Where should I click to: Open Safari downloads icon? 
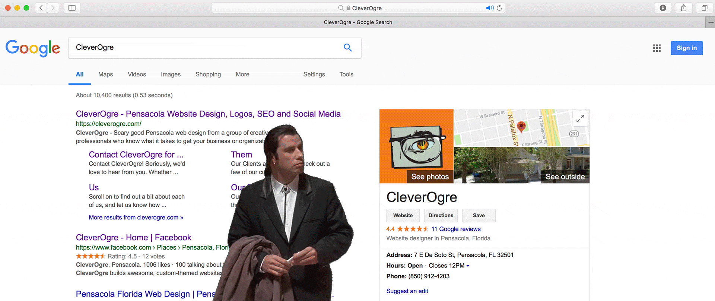point(663,8)
